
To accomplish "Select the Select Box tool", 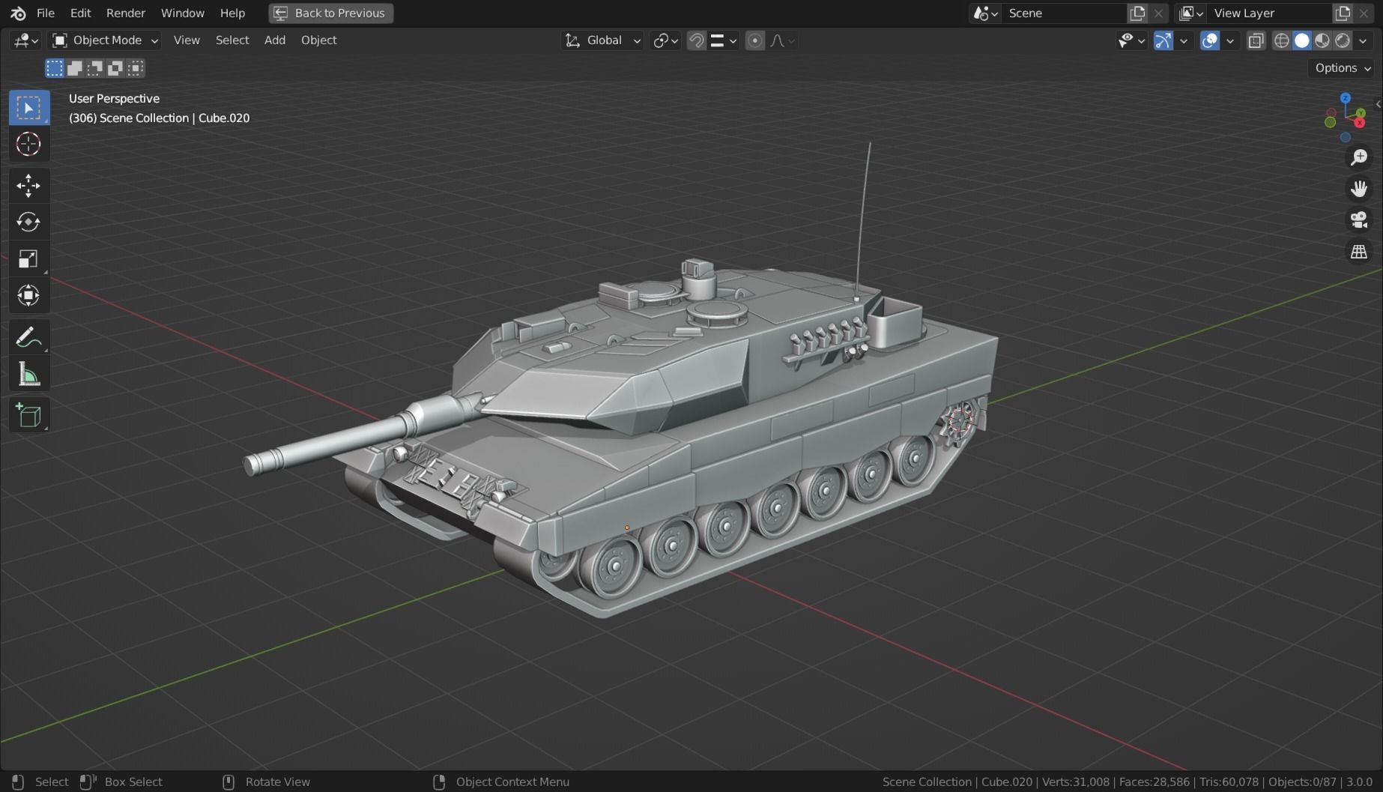I will click(x=28, y=108).
